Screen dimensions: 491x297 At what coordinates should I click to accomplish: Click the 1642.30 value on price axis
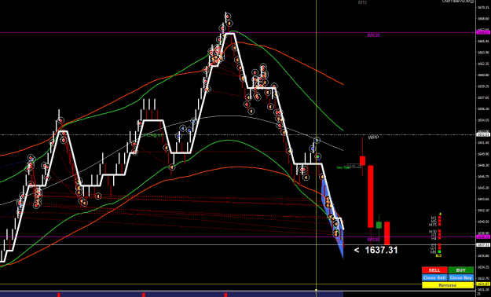pos(483,211)
